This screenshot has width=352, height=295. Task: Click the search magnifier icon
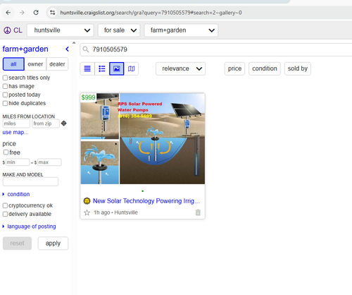tap(86, 49)
